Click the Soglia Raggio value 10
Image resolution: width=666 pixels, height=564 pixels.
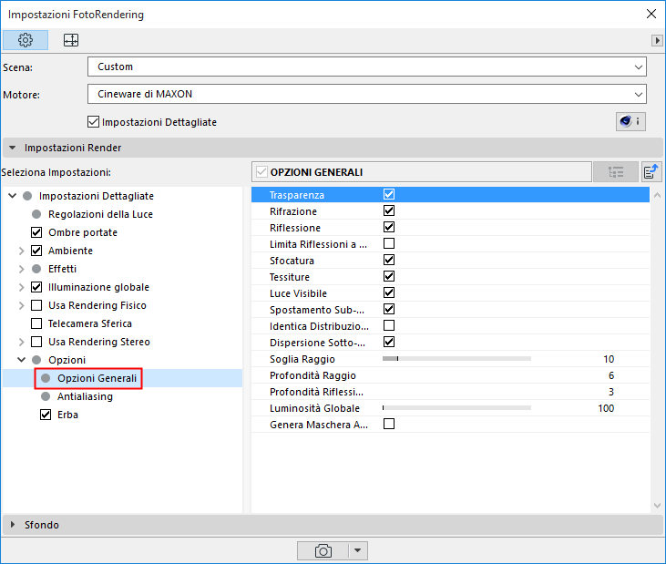(x=609, y=359)
